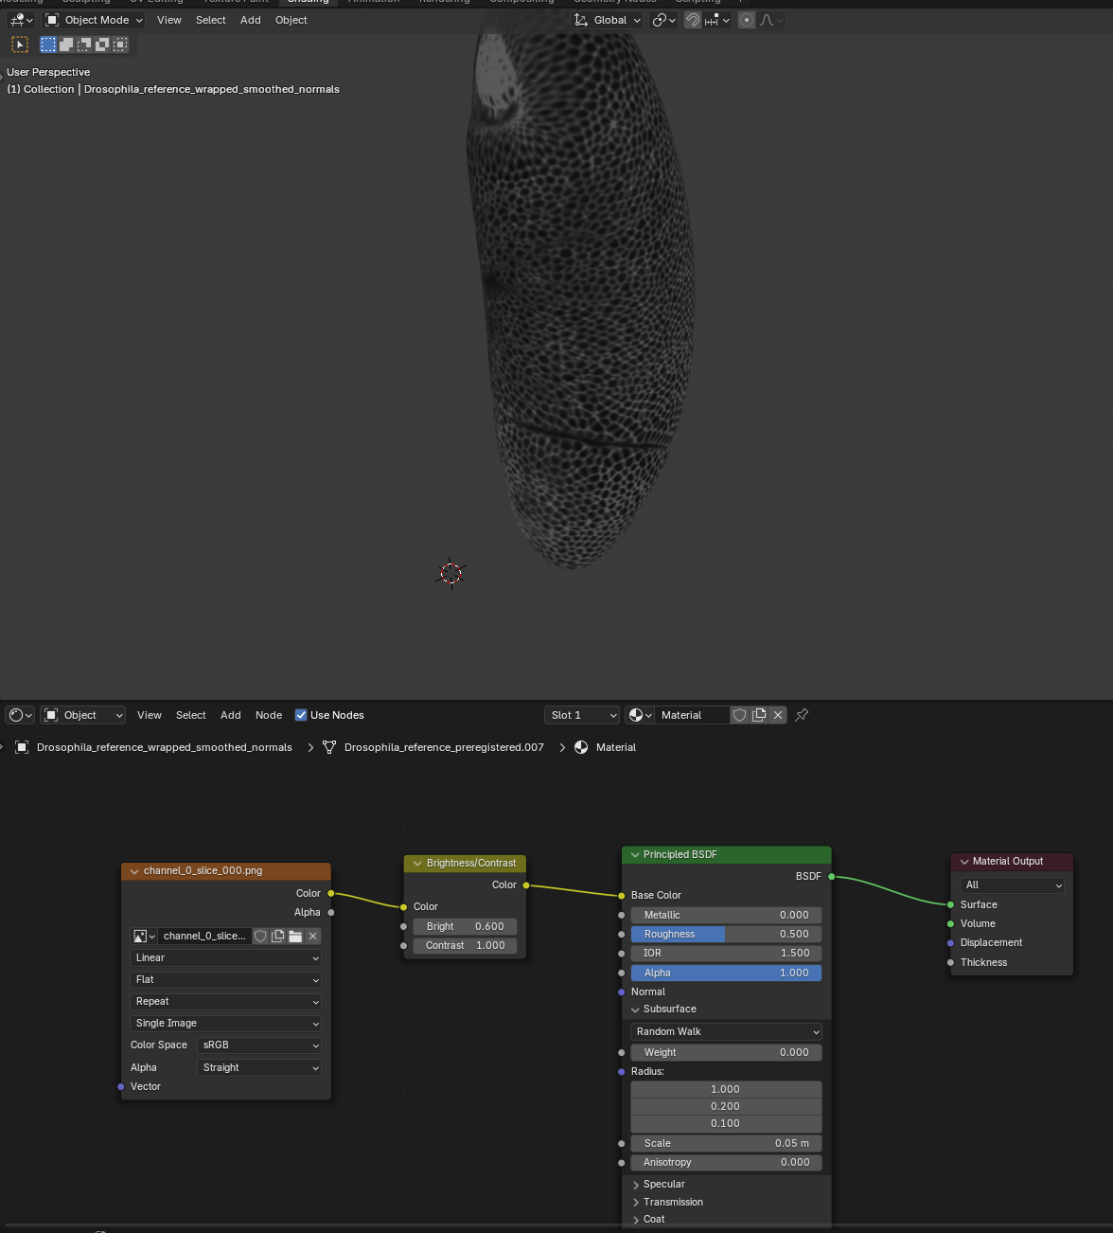
Task: Open the Object Mode dropdown
Action: tap(95, 20)
